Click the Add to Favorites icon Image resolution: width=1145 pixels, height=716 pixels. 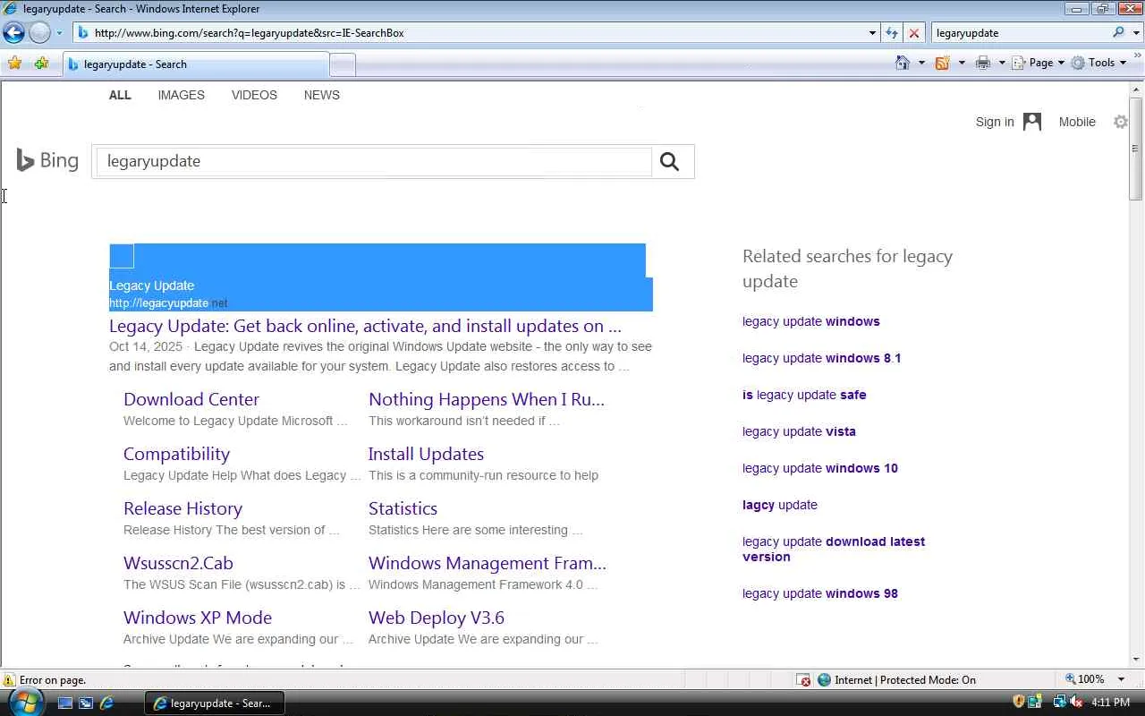click(41, 64)
